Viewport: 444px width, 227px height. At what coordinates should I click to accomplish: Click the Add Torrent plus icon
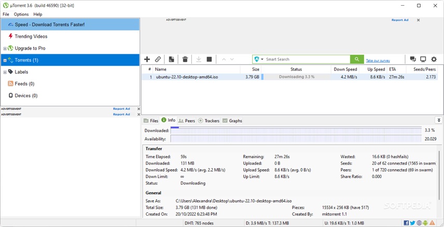[147, 59]
